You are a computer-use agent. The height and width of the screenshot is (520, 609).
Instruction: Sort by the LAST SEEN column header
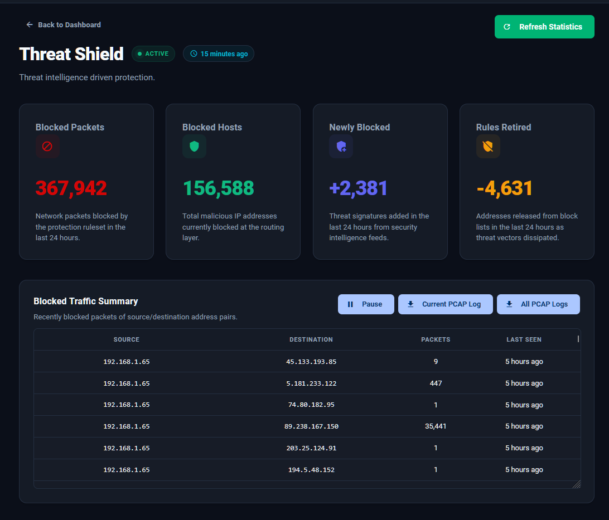point(524,339)
